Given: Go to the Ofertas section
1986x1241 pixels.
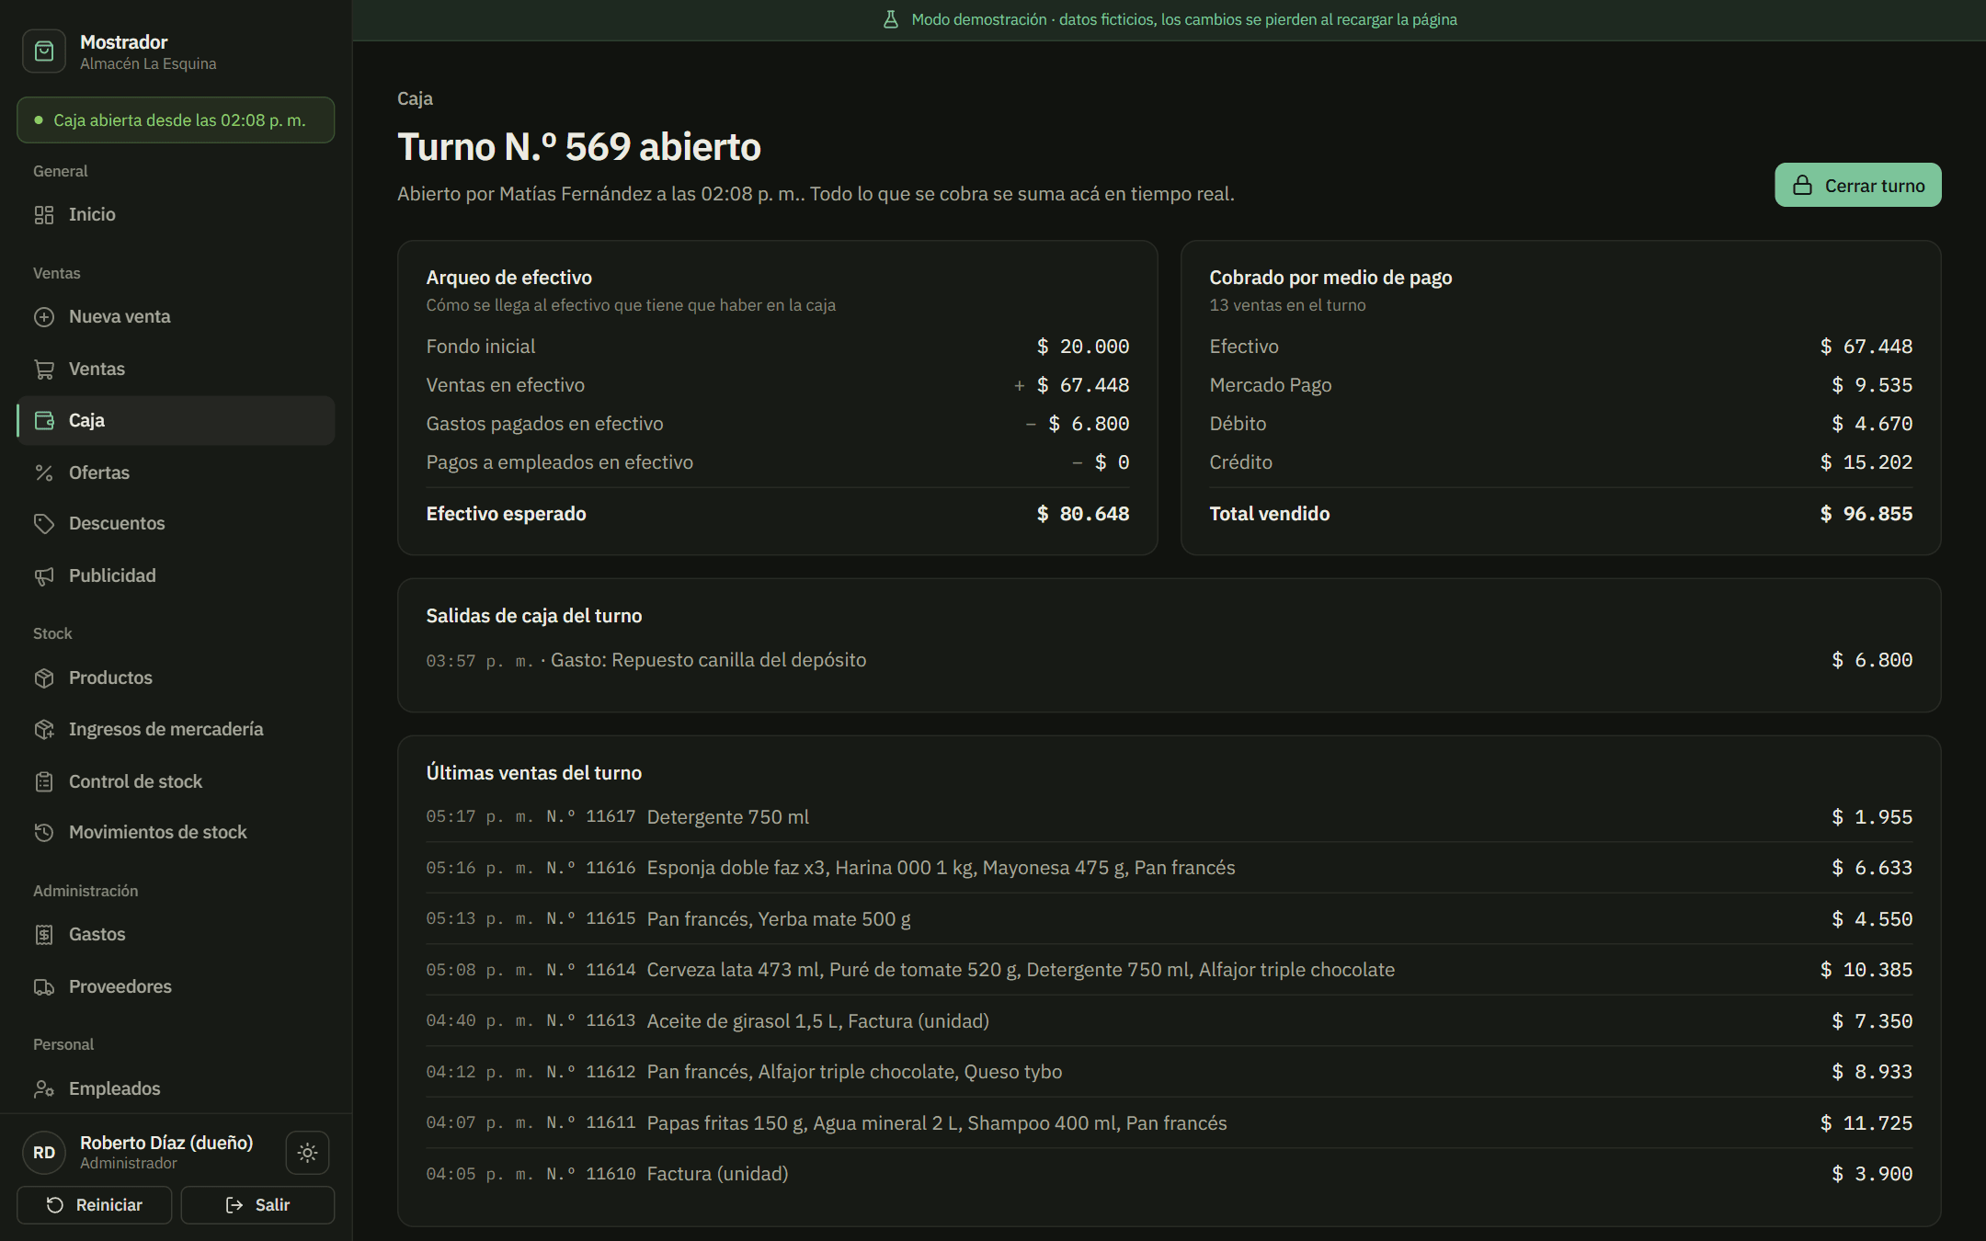Looking at the screenshot, I should [x=176, y=472].
